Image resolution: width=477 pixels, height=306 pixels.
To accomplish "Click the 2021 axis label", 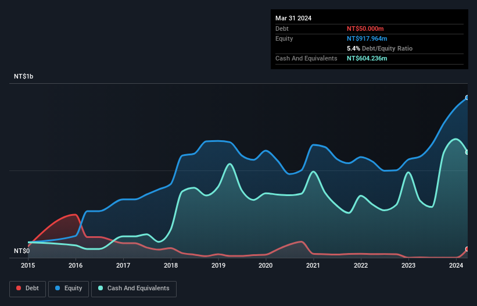I will 313,265.
